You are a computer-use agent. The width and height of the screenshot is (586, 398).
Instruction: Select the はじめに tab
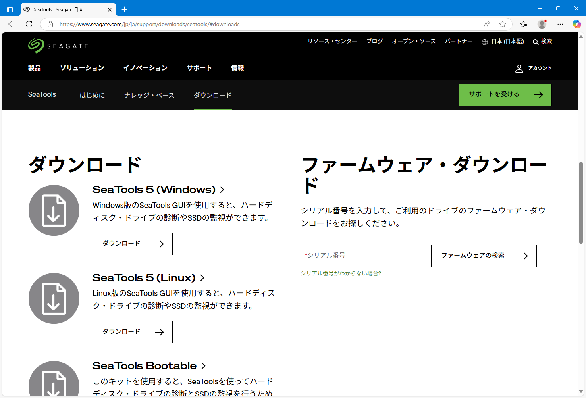click(x=92, y=95)
